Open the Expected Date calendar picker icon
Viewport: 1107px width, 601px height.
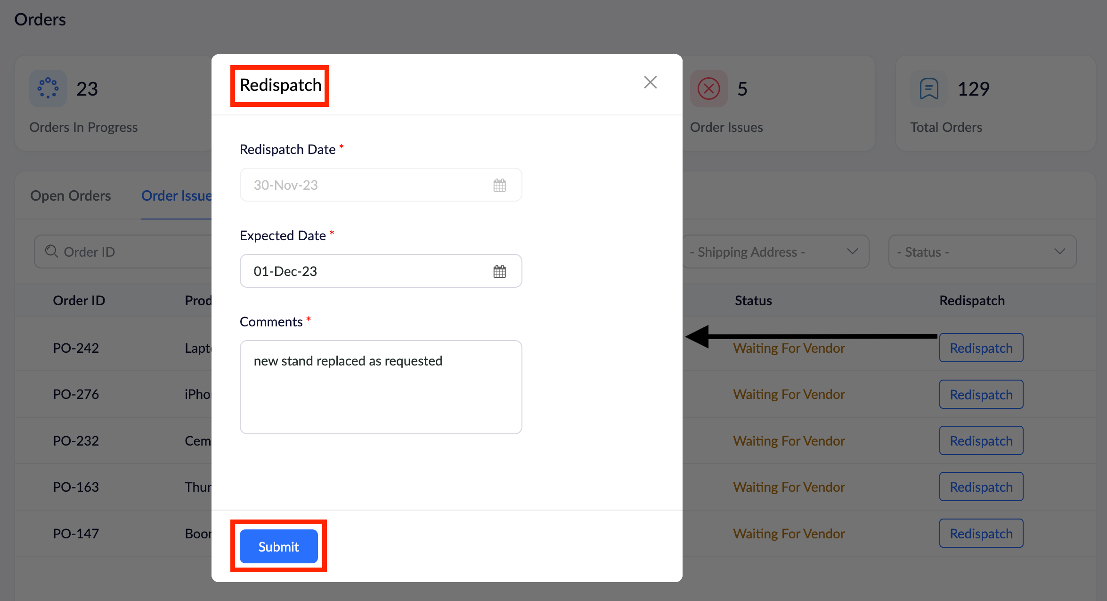point(499,271)
